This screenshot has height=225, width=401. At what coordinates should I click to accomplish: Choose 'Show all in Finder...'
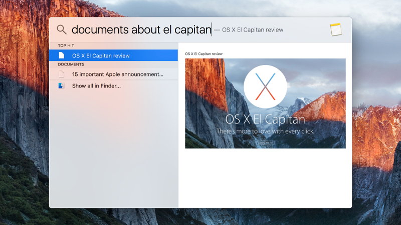pos(114,86)
